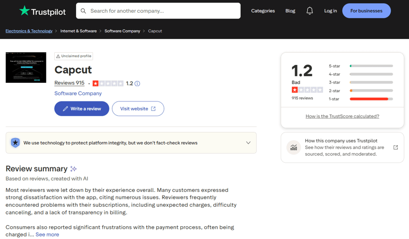Click the Reviews 915 link
Screen dimensions: 409x239
70,83
